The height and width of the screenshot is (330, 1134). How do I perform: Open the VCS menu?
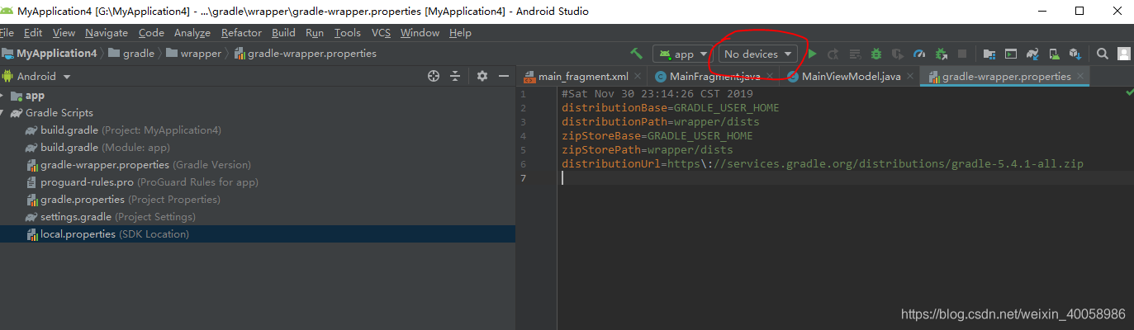click(x=381, y=33)
